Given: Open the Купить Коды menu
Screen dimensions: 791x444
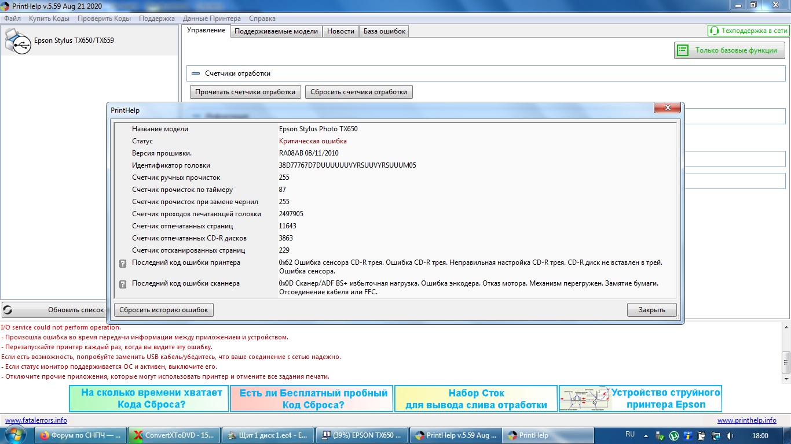Looking at the screenshot, I should (49, 18).
